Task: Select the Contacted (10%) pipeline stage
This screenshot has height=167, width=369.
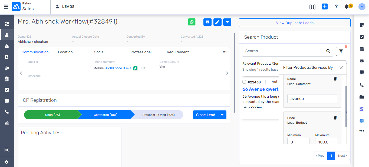Action: [106, 115]
